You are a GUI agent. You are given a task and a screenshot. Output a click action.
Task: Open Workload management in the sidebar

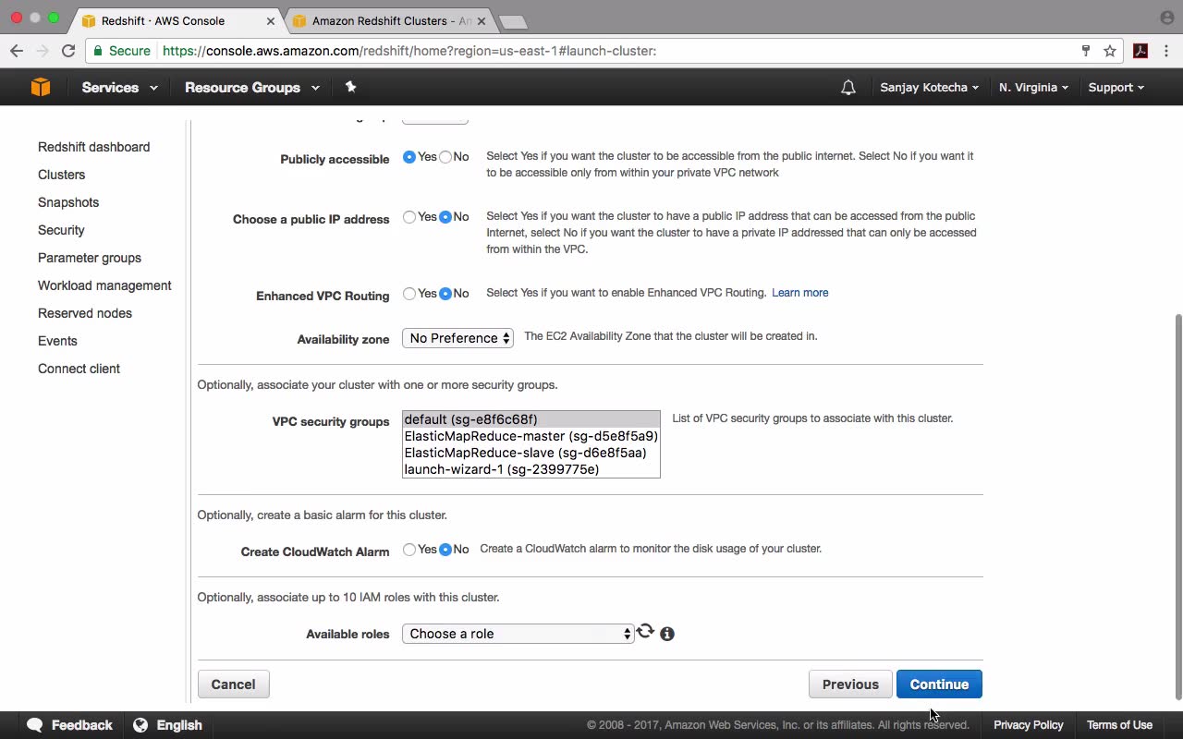tap(104, 285)
